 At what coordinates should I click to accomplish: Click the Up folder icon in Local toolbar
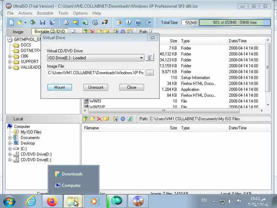[86, 119]
